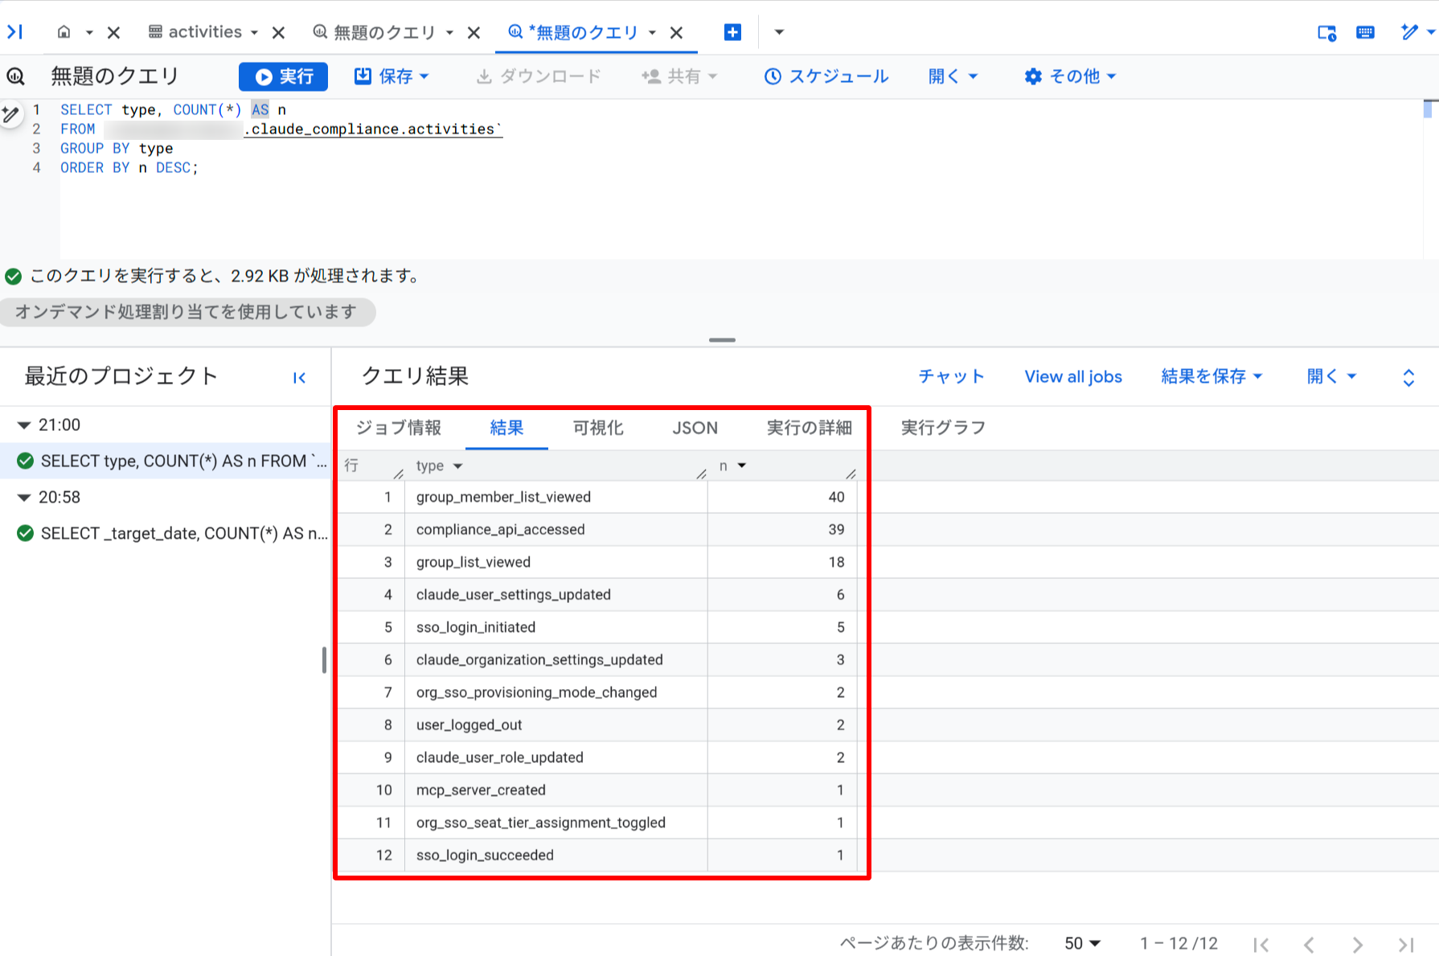Image resolution: width=1439 pixels, height=956 pixels.
Task: Open dropdown arrow on activities tab
Action: (x=254, y=33)
